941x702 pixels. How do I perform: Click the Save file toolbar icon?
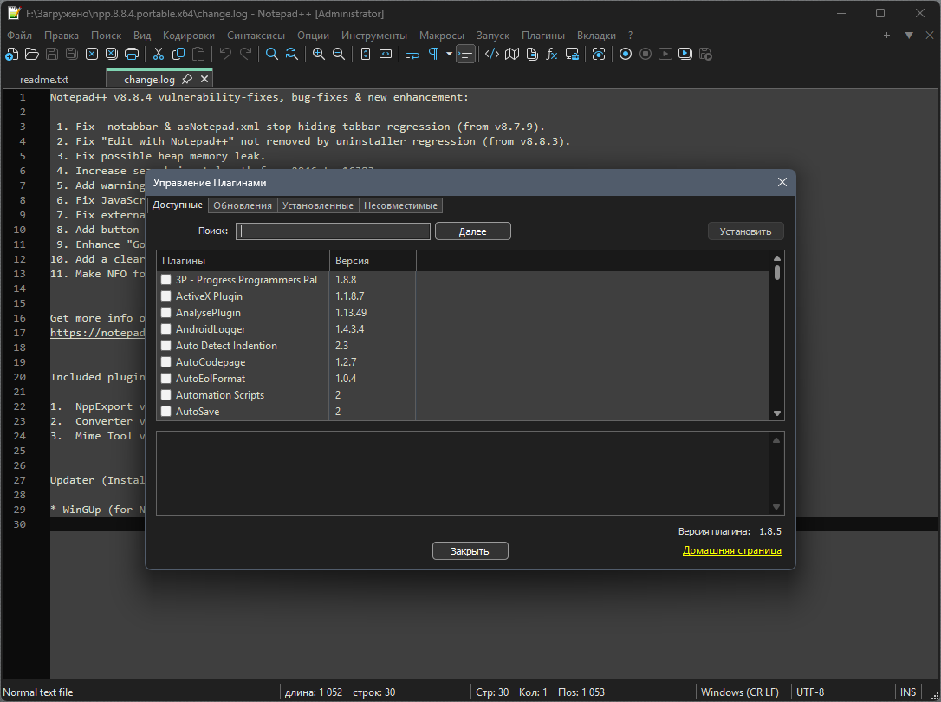point(52,54)
